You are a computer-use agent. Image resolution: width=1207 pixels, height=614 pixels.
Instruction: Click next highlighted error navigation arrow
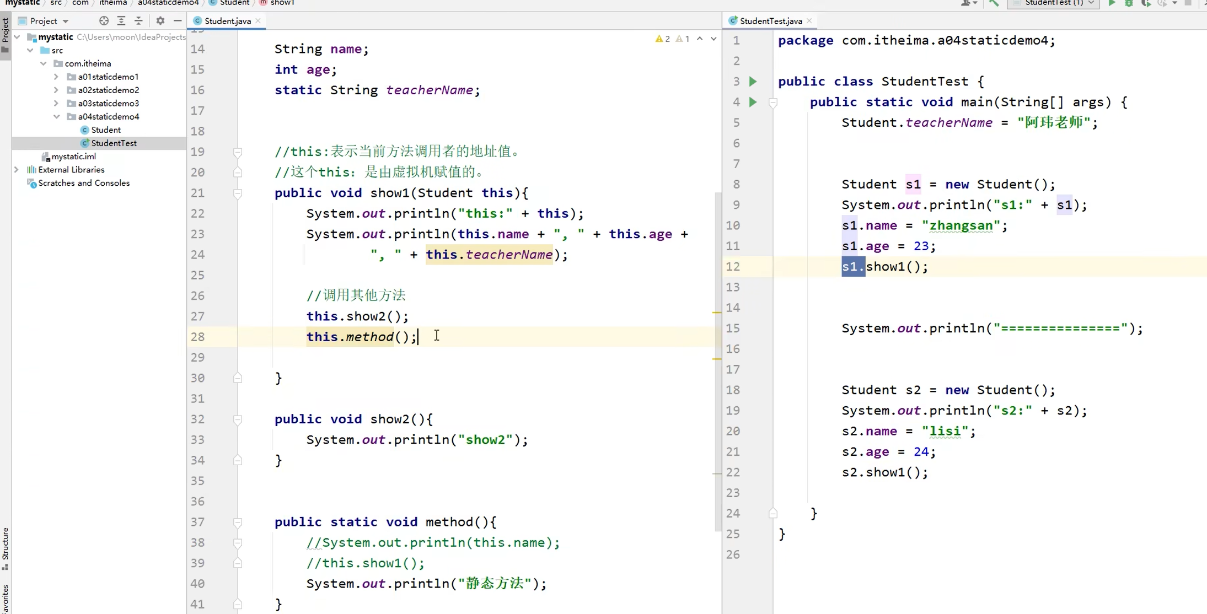pos(713,39)
